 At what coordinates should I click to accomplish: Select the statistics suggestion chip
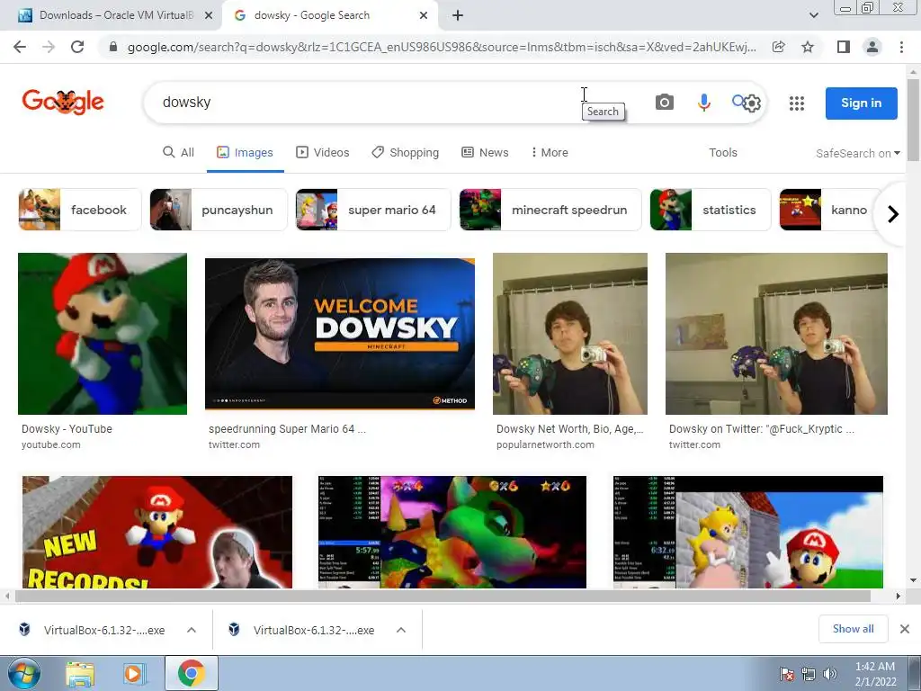[x=711, y=210]
